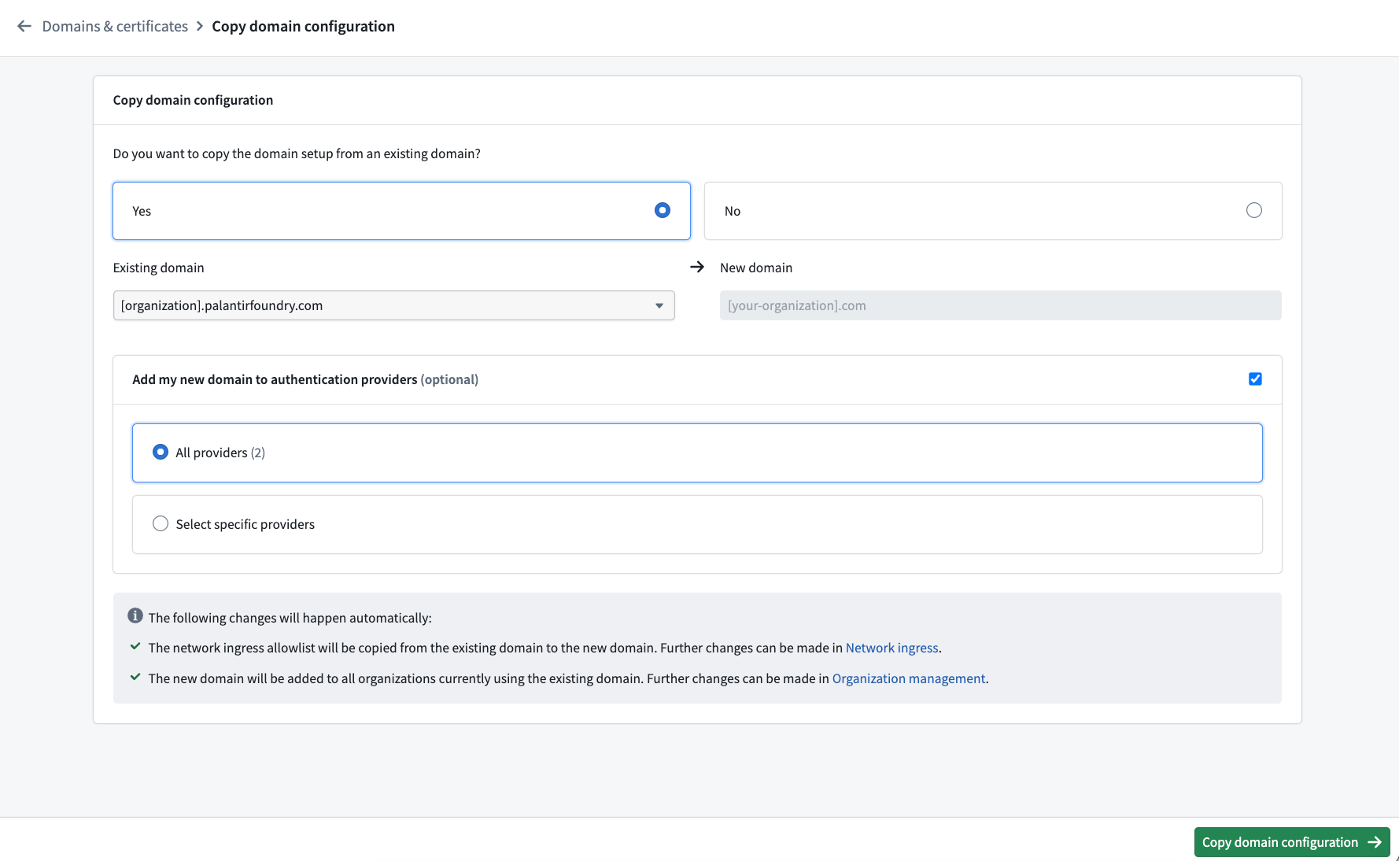Click the Copy domain configuration button

point(1292,842)
